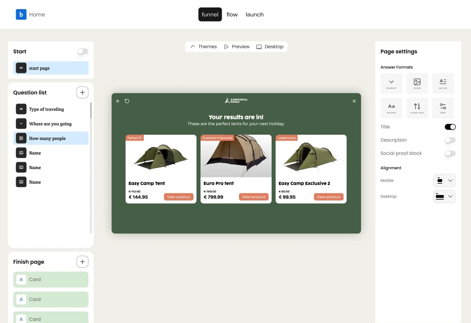Click the question list scrollbar

point(91,111)
